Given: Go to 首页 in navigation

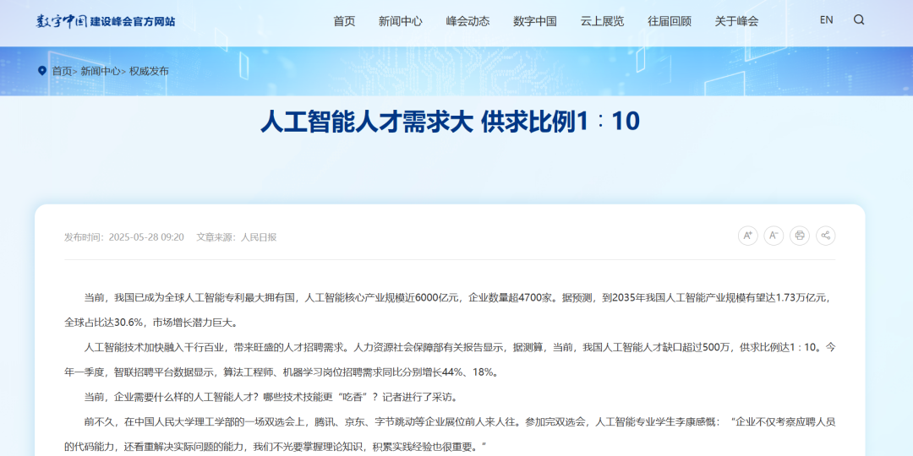Looking at the screenshot, I should (344, 21).
